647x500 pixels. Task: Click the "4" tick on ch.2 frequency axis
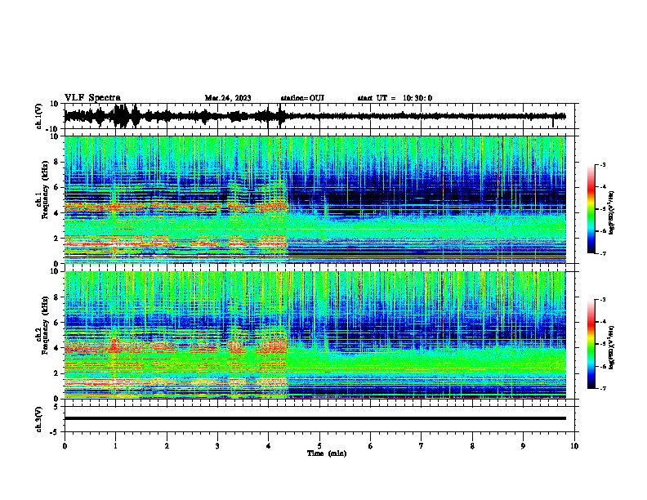(x=57, y=348)
